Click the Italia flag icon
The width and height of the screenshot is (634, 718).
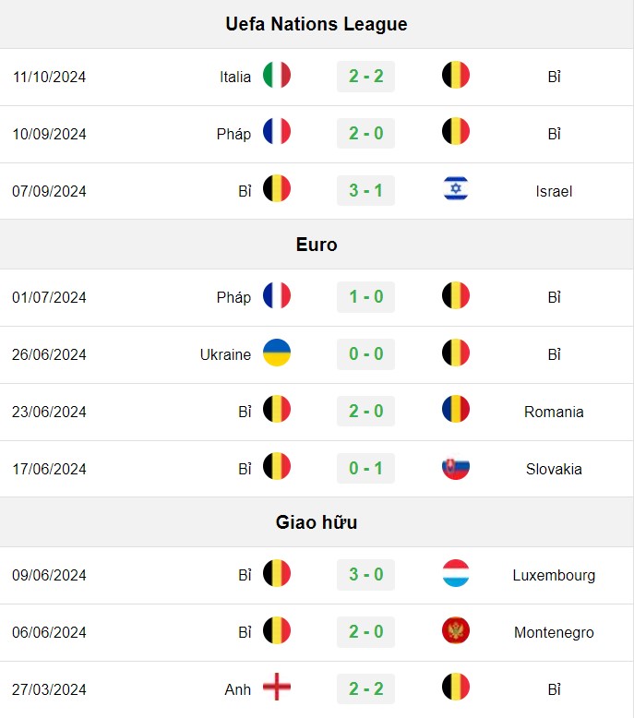(x=277, y=75)
